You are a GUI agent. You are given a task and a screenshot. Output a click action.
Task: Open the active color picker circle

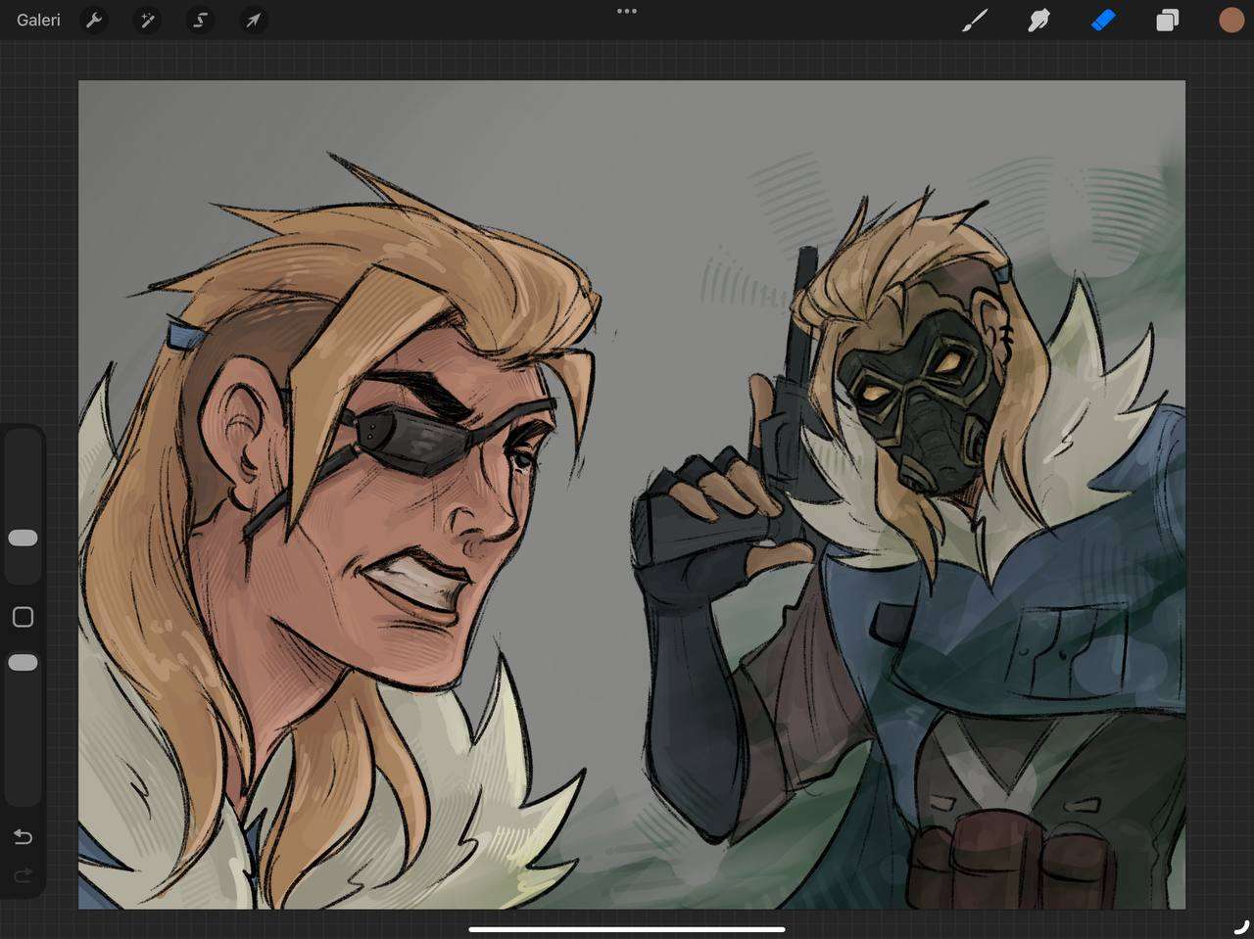(x=1230, y=20)
